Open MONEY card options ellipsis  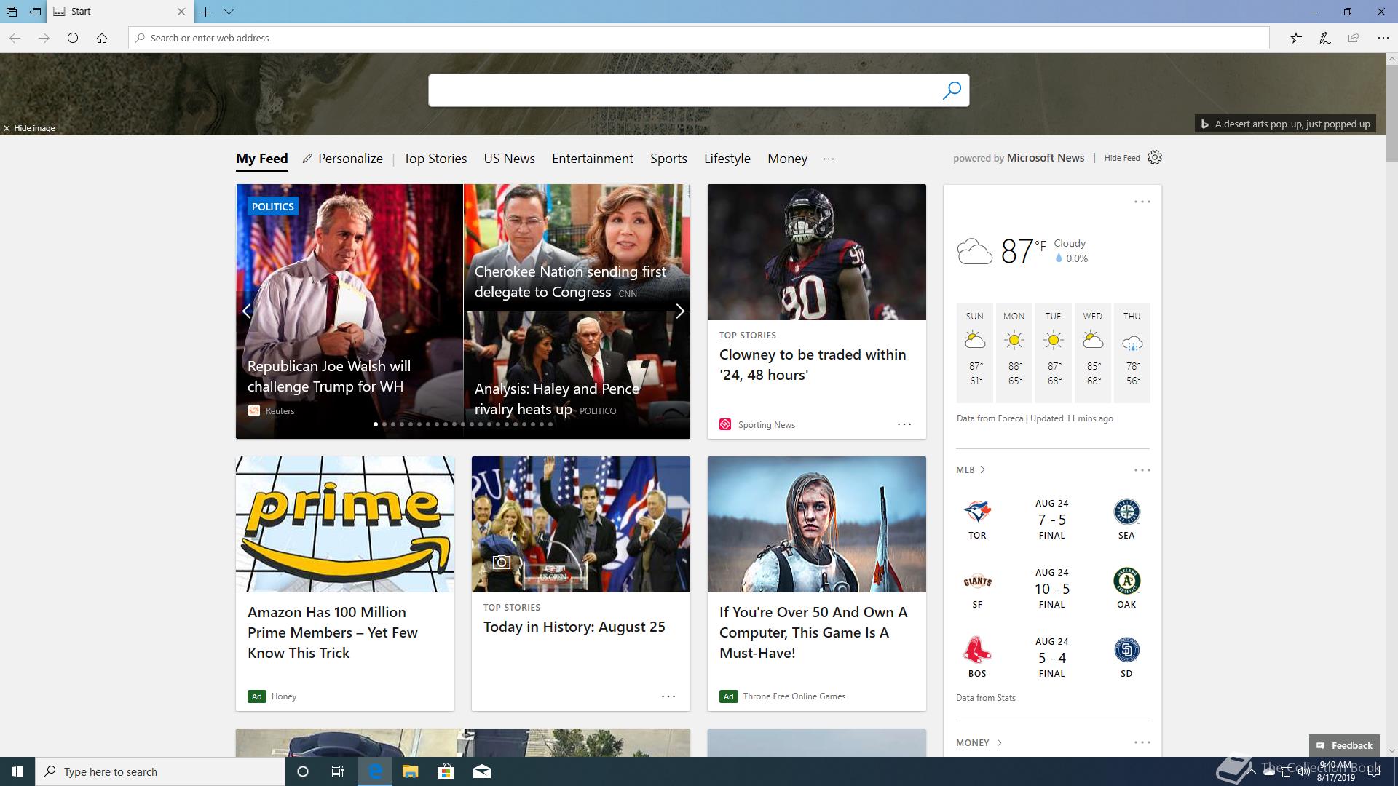click(1142, 742)
